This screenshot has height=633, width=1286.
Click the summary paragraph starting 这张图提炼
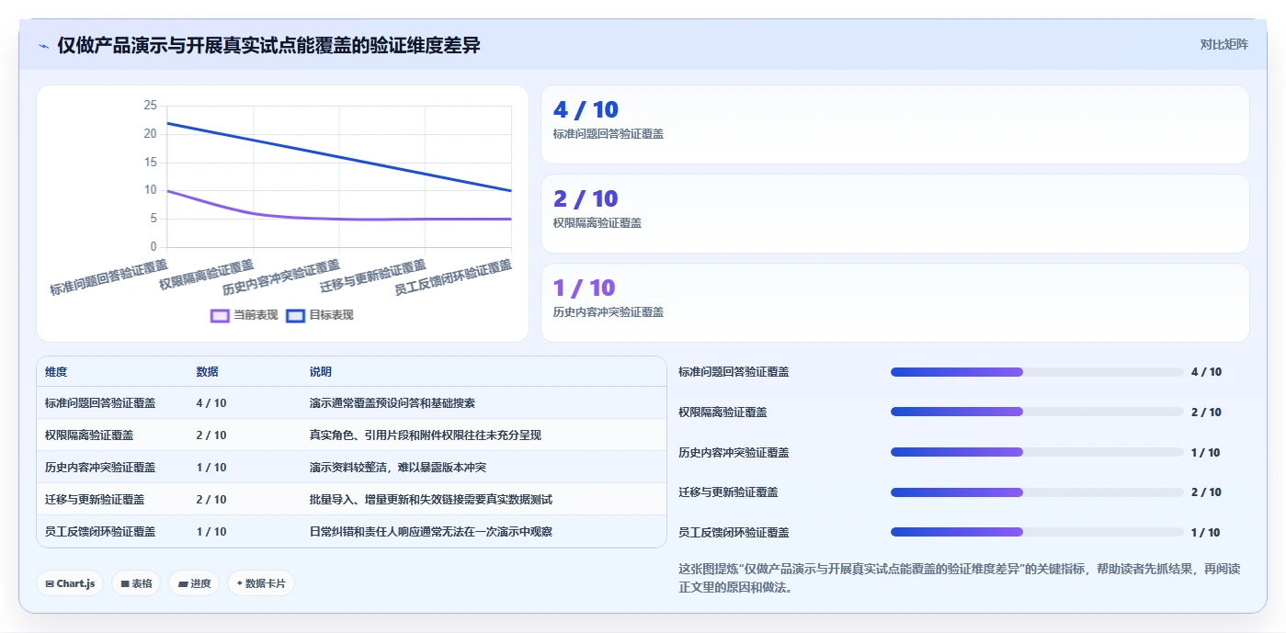pos(959,578)
